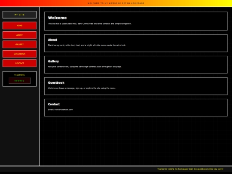Click the 'classic late-90s / early-2000s vibe' paragraph
Screen dimensions: 232x174
point(90,24)
